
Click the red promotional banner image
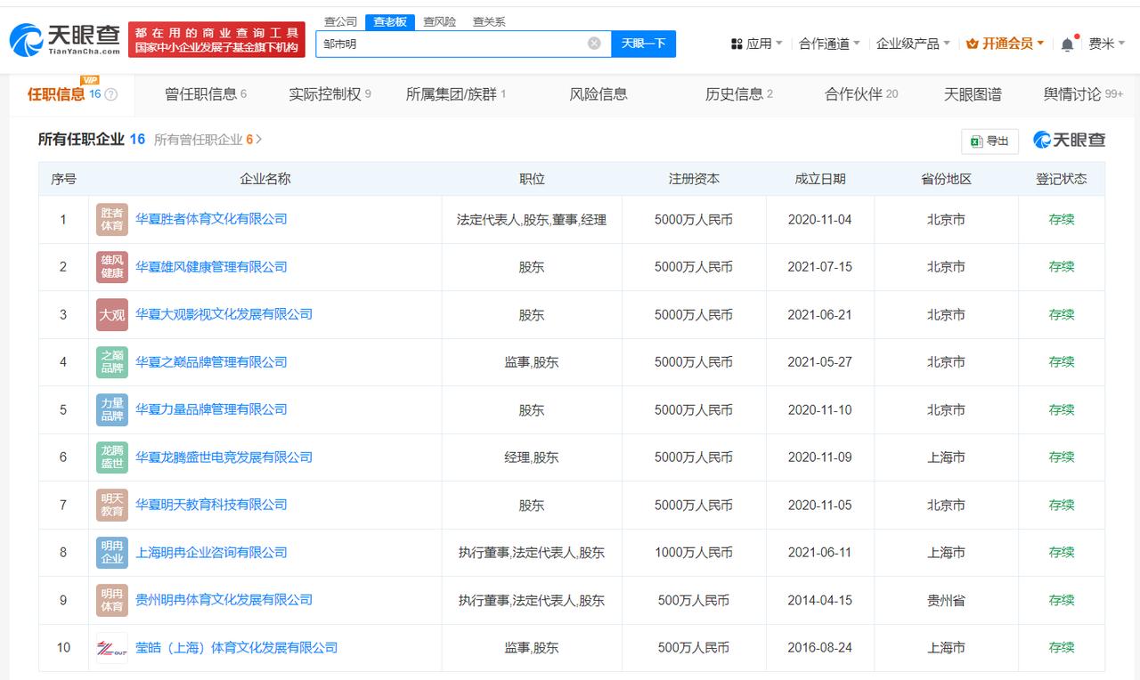pyautogui.click(x=216, y=39)
